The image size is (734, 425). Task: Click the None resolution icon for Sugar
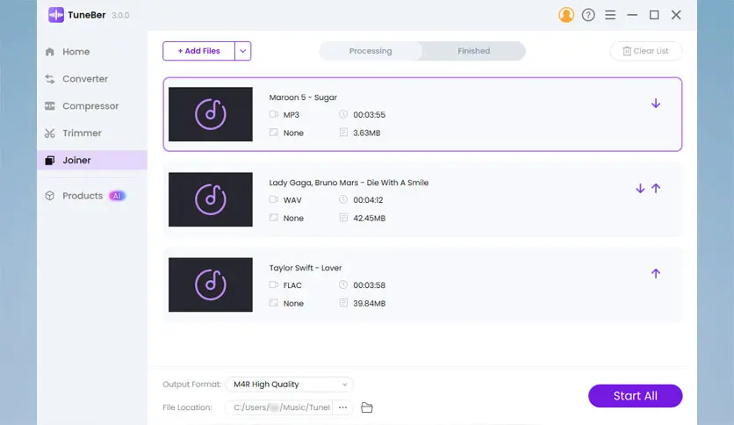274,133
